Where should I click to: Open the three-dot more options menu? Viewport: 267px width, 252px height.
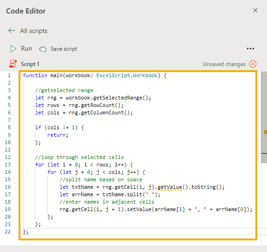[250, 49]
